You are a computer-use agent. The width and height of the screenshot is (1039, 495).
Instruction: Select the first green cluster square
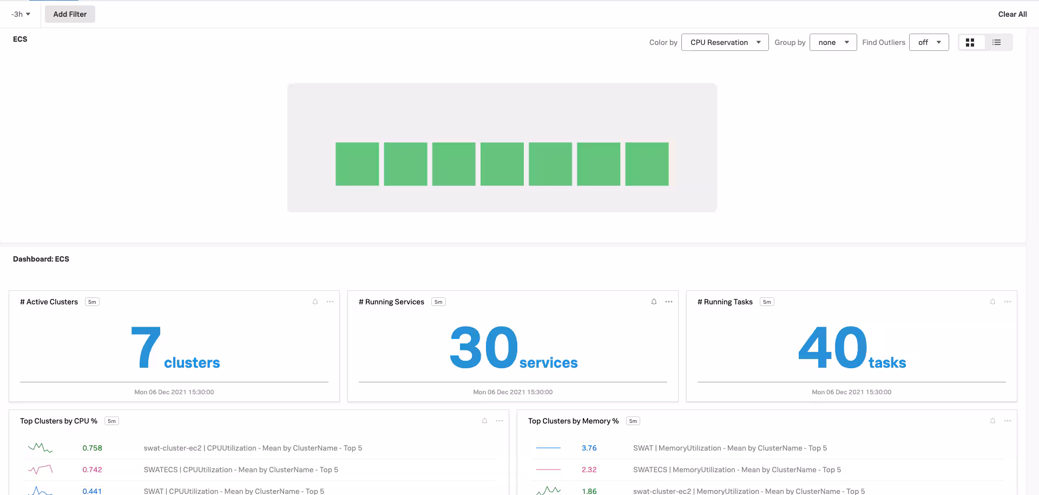[x=357, y=164]
